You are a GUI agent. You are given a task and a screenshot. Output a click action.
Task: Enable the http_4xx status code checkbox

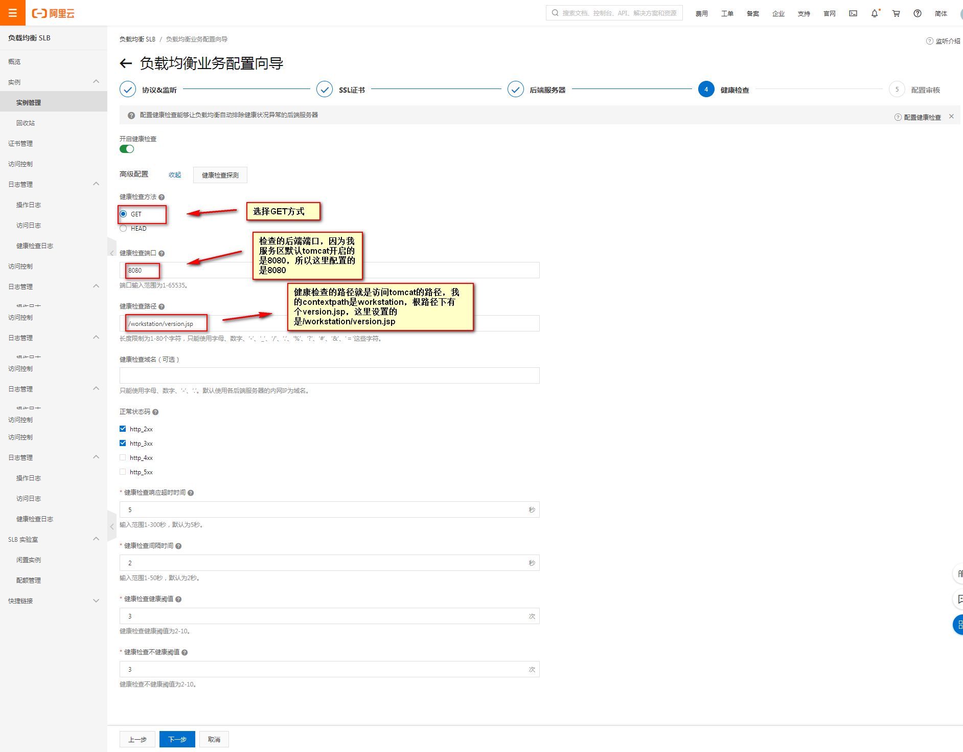click(x=123, y=457)
